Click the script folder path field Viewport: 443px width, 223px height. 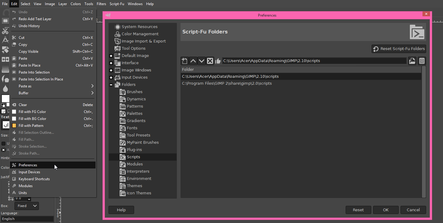(314, 61)
